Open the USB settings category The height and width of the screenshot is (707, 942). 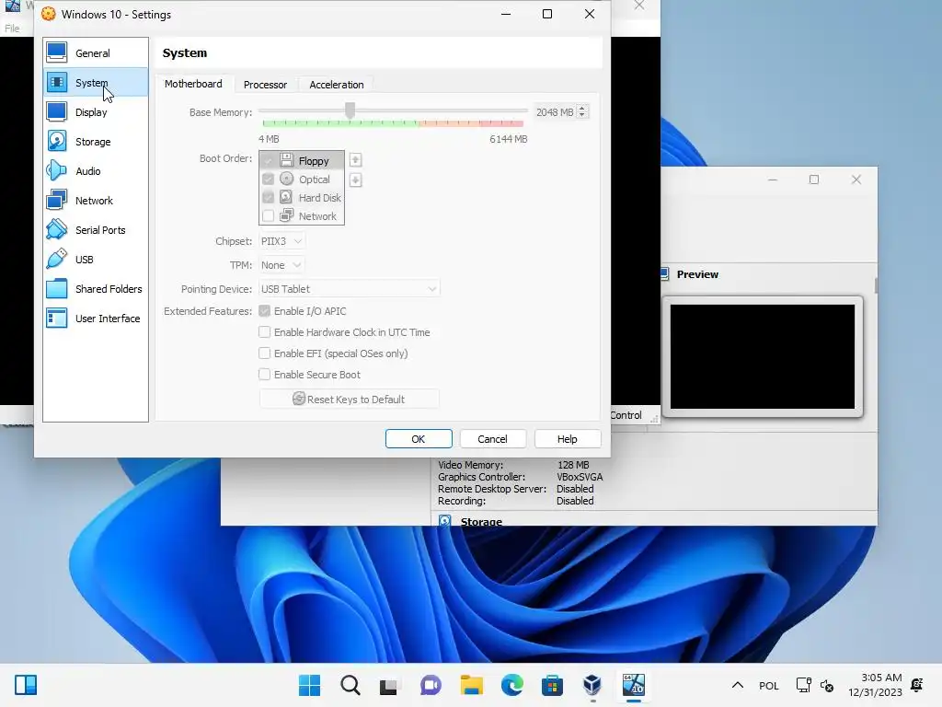pyautogui.click(x=96, y=259)
